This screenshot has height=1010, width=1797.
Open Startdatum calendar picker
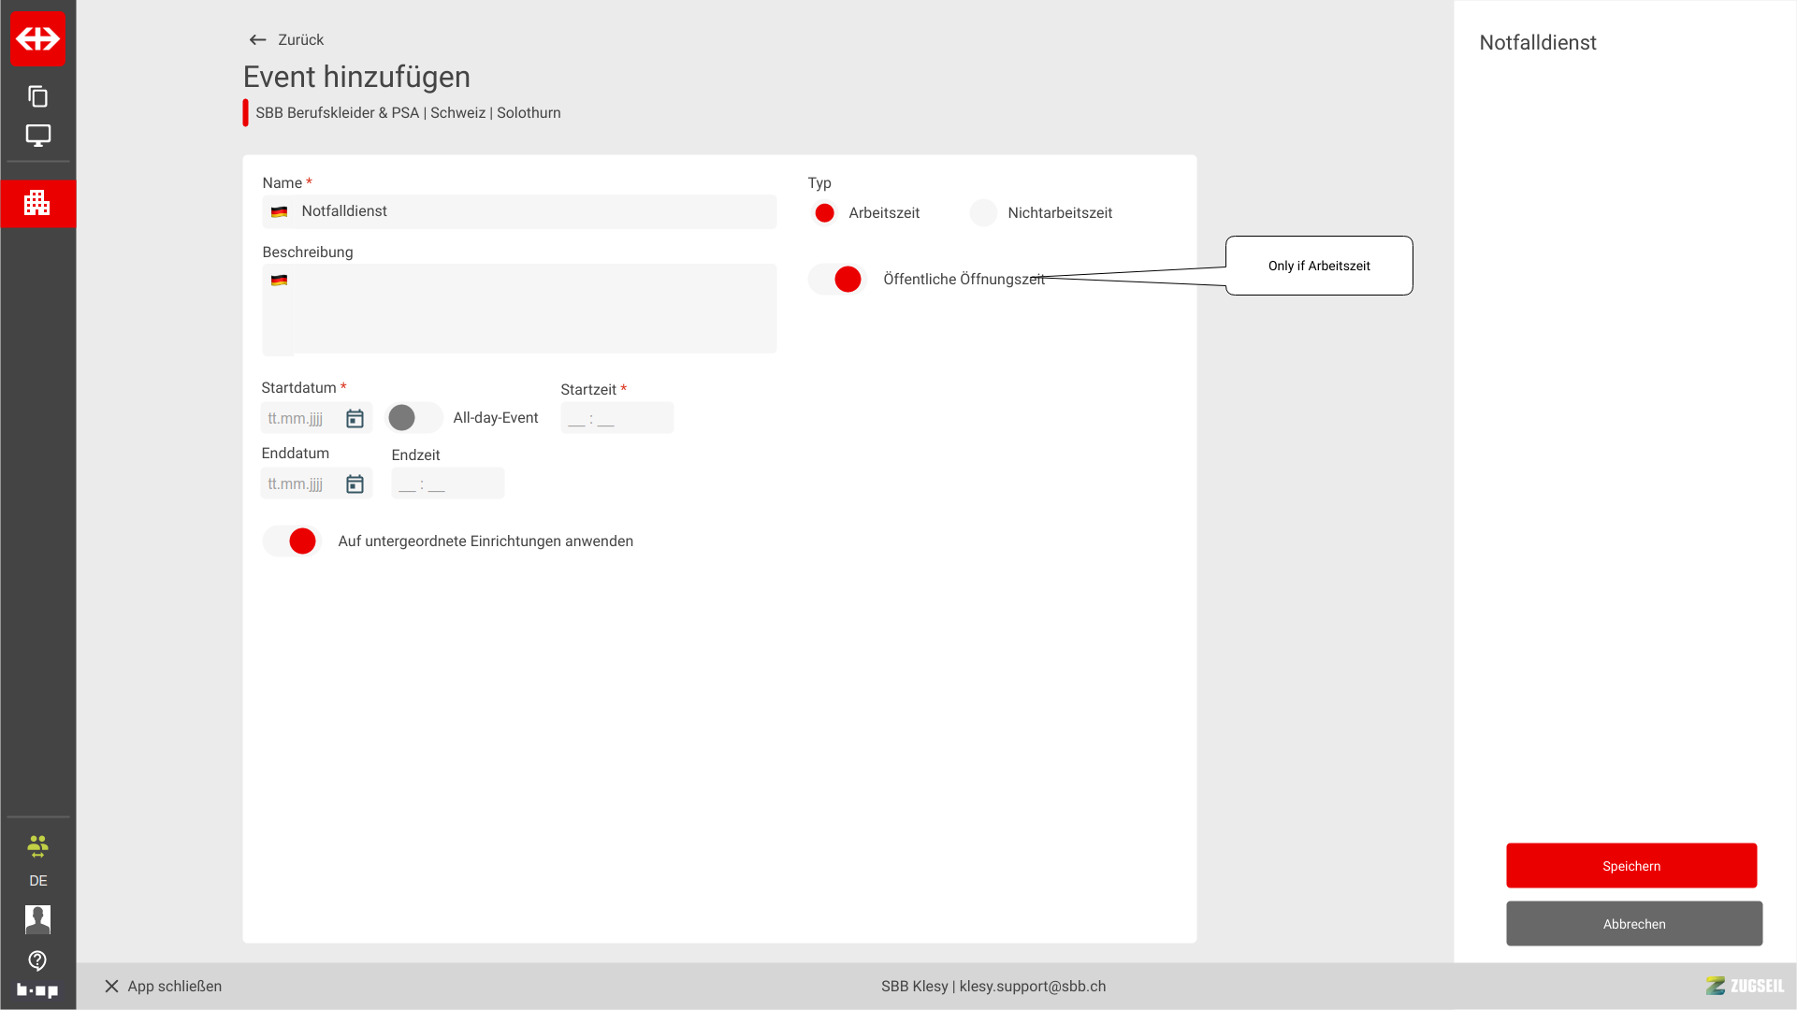point(355,418)
